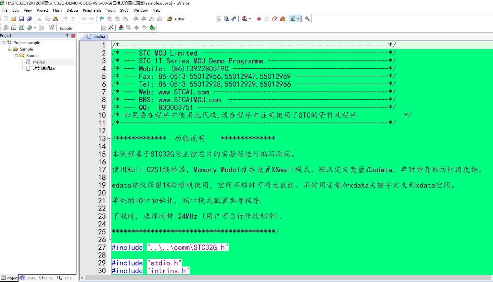Open the find text history dropdown beside uchar
The height and width of the screenshot is (282, 493).
(x=219, y=19)
